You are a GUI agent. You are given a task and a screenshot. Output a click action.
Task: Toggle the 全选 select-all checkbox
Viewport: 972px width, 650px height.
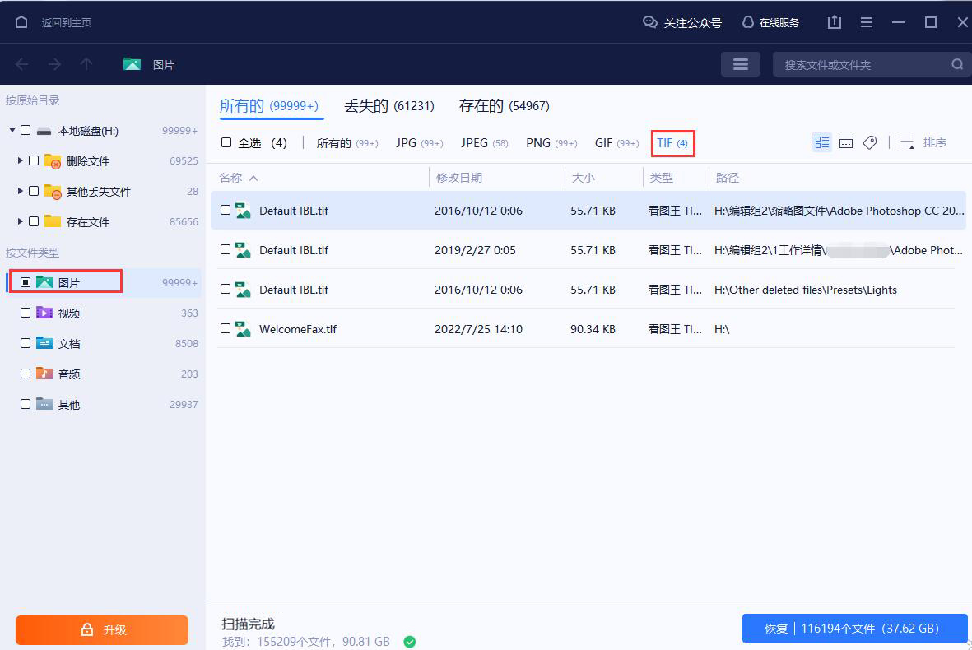click(x=225, y=142)
